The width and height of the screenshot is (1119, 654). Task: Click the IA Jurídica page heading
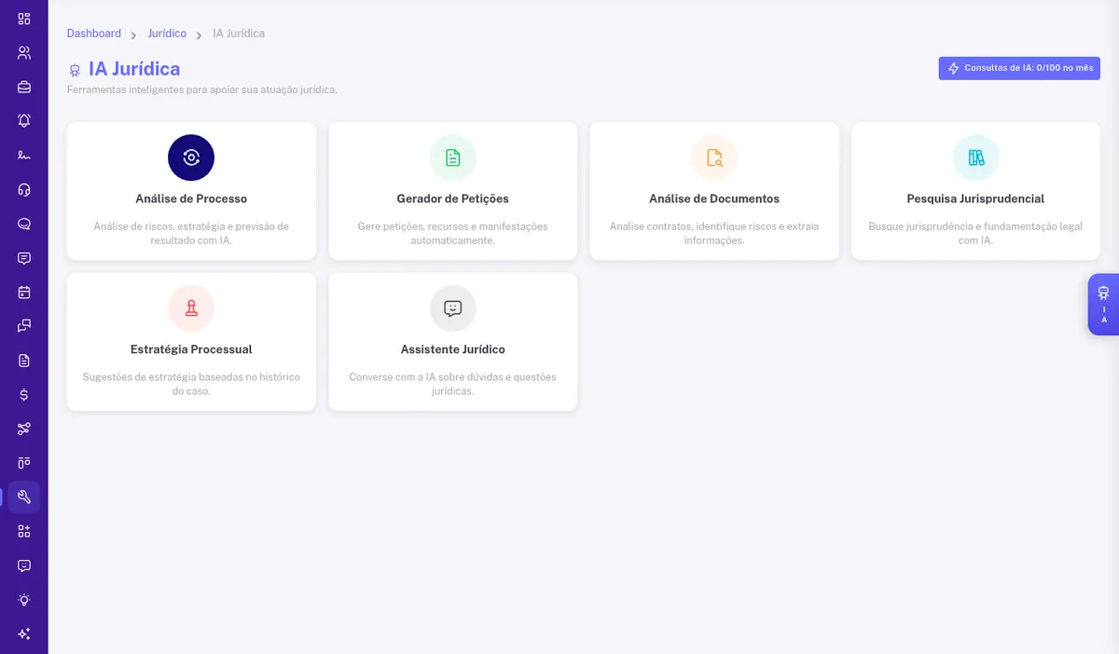pos(134,69)
